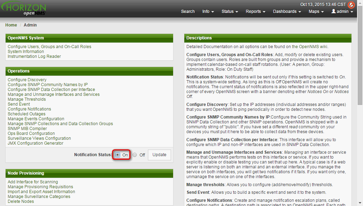Click the notices status icon beside the date
This screenshot has height=206, width=363.
click(351, 5)
